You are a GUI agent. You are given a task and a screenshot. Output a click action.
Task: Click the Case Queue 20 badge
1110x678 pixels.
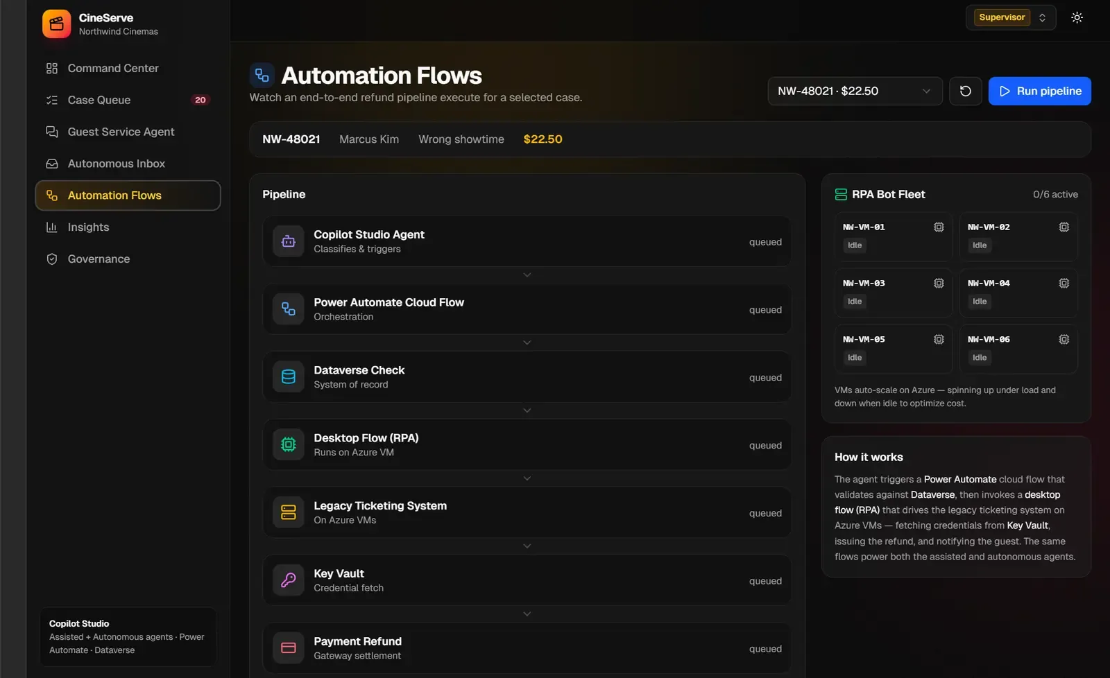200,100
